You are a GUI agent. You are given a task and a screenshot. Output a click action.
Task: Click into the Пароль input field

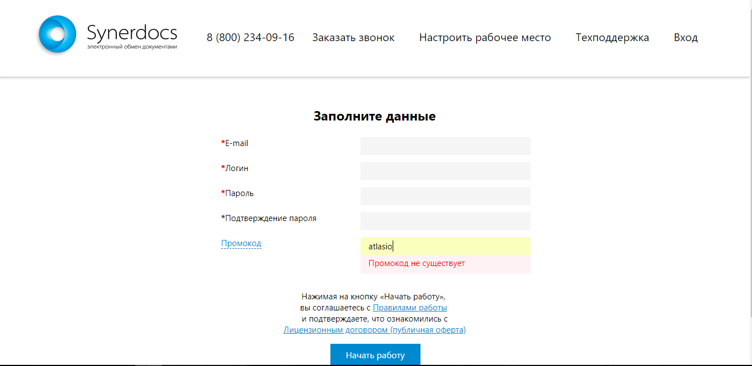click(x=445, y=196)
